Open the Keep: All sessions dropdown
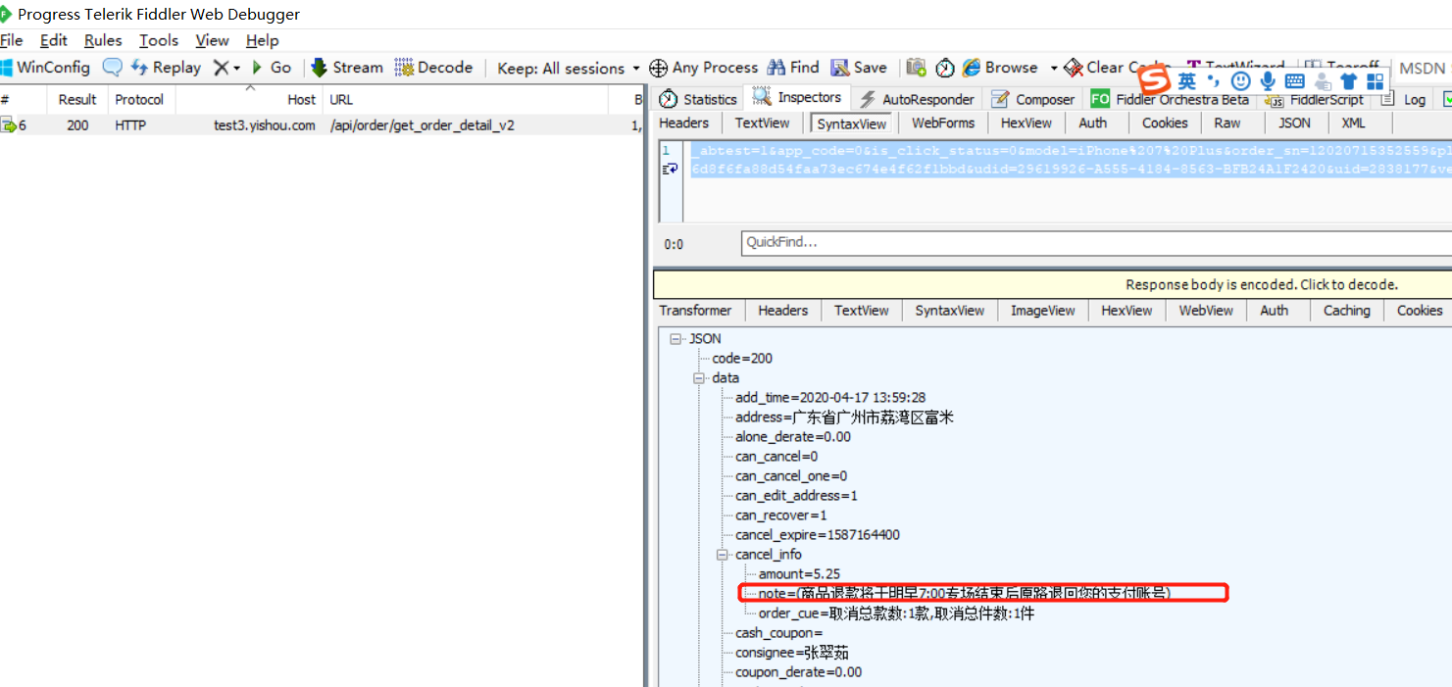This screenshot has height=687, width=1452. coord(569,68)
